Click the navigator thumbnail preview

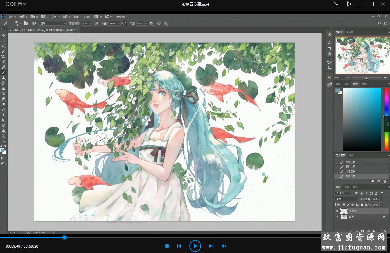point(361,55)
